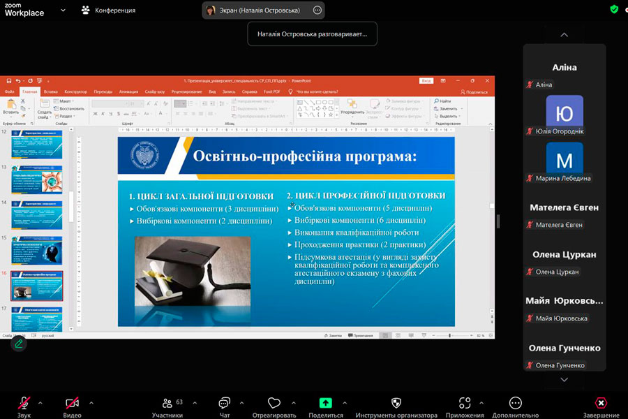Open Отреагировать reactions heart icon
This screenshot has width=628, height=419.
[x=274, y=403]
